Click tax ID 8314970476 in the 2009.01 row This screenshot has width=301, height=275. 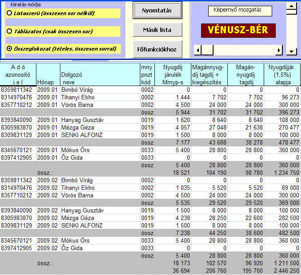[x=16, y=97]
